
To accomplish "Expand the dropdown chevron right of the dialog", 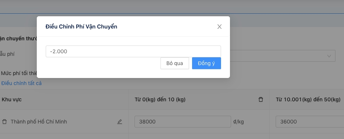I will point(329,56).
